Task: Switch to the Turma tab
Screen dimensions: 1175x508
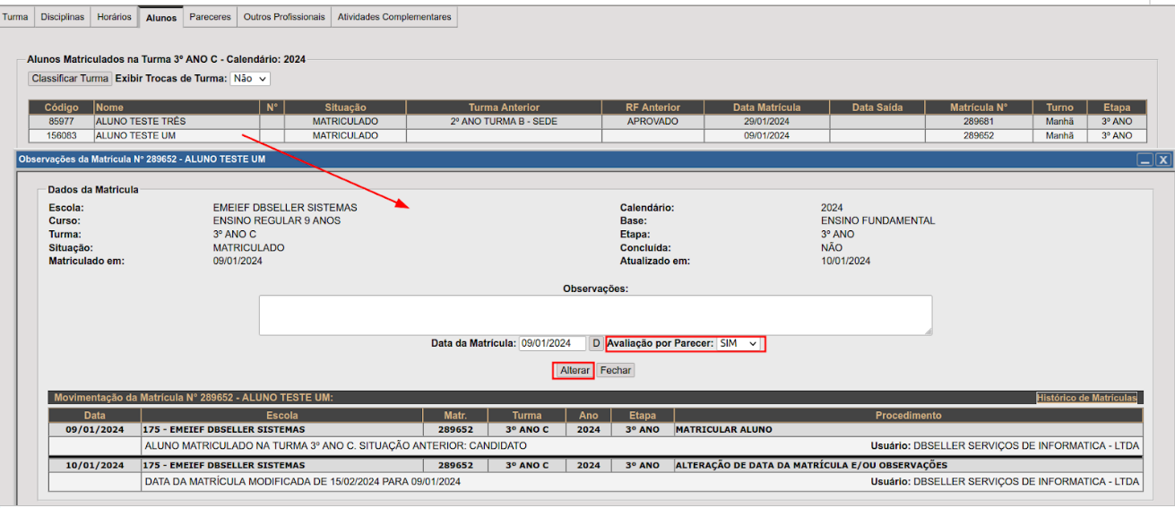Action: [16, 17]
